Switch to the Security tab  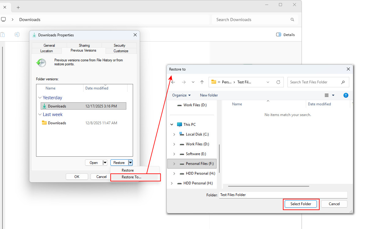[x=119, y=45]
